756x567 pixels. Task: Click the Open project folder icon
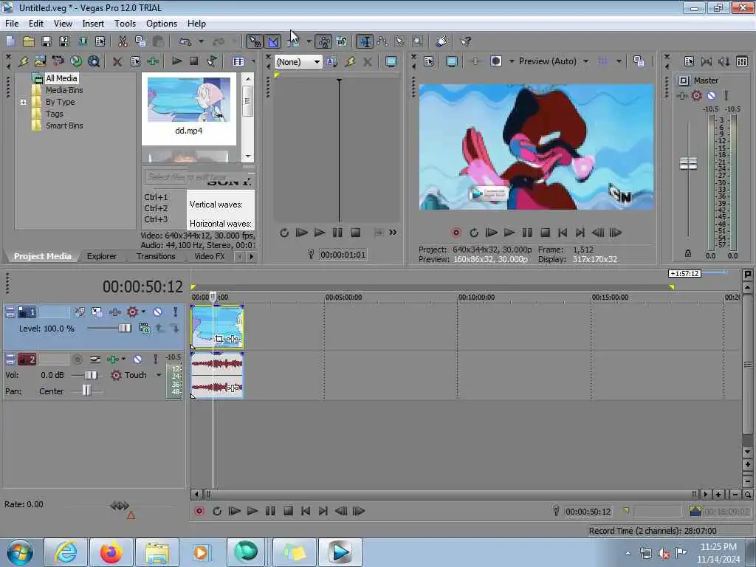[x=29, y=41]
